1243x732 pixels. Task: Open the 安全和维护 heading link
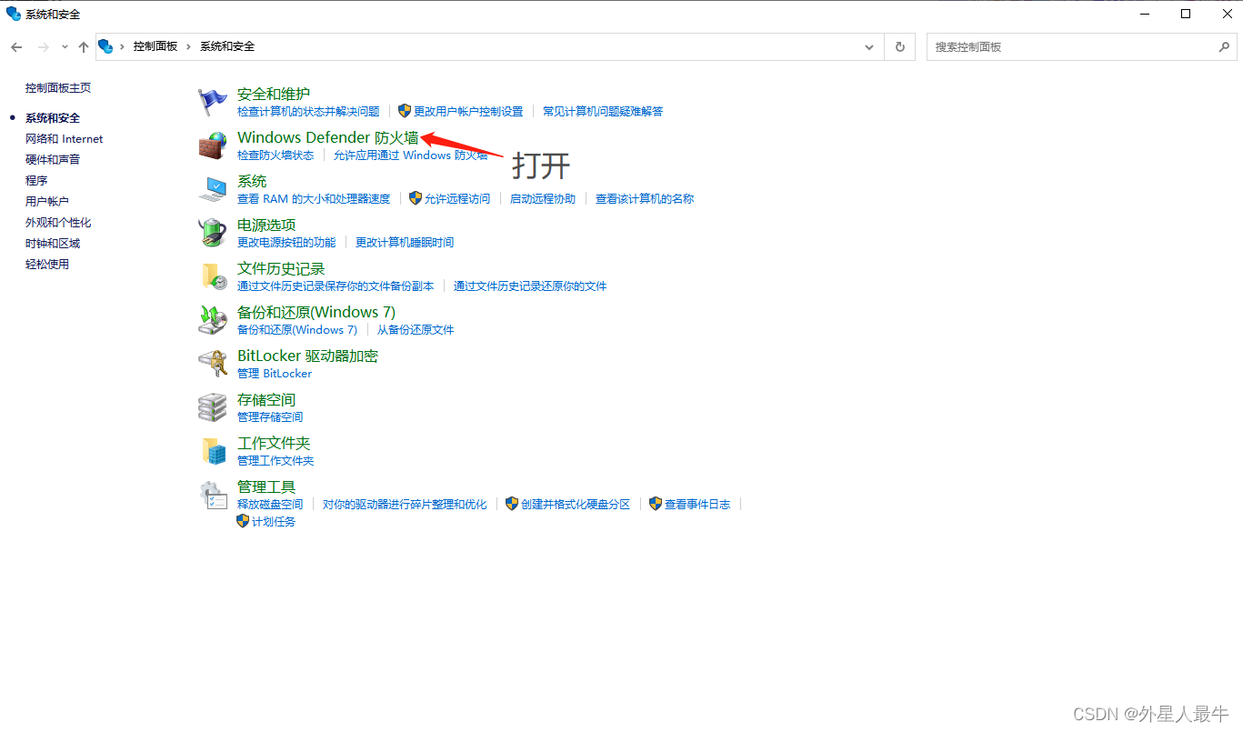point(274,94)
